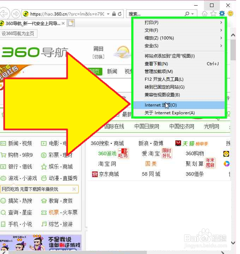The image size is (240, 254).
Task: Click the 娱乐 · 商城 star icon
Action: (x=44, y=167)
